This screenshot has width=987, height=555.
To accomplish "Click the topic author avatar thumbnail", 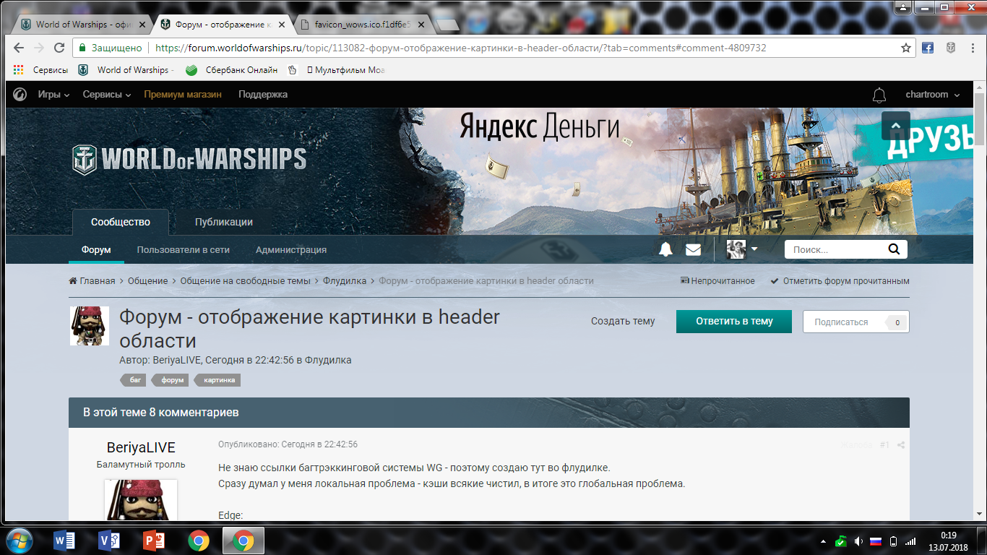I will point(89,326).
